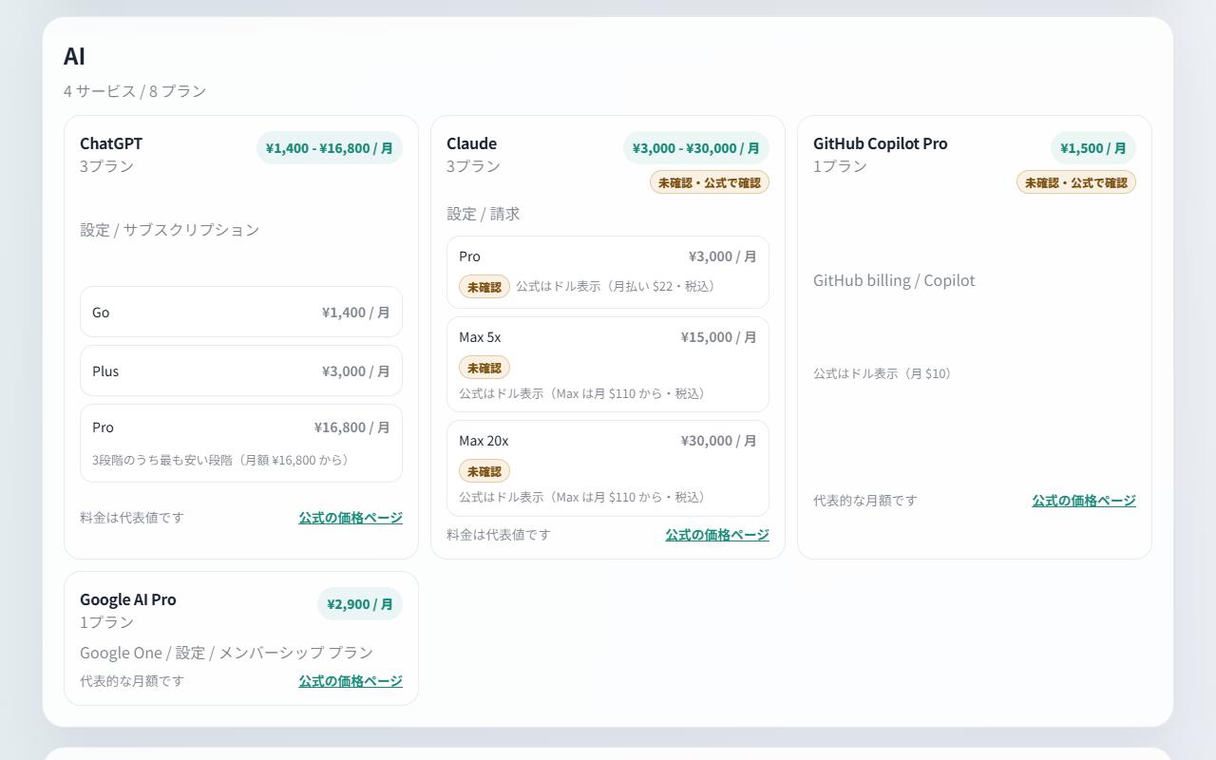Click "代表的な月額です" in GitHub Copilot Pro card
This screenshot has height=760, width=1216.
pos(865,501)
